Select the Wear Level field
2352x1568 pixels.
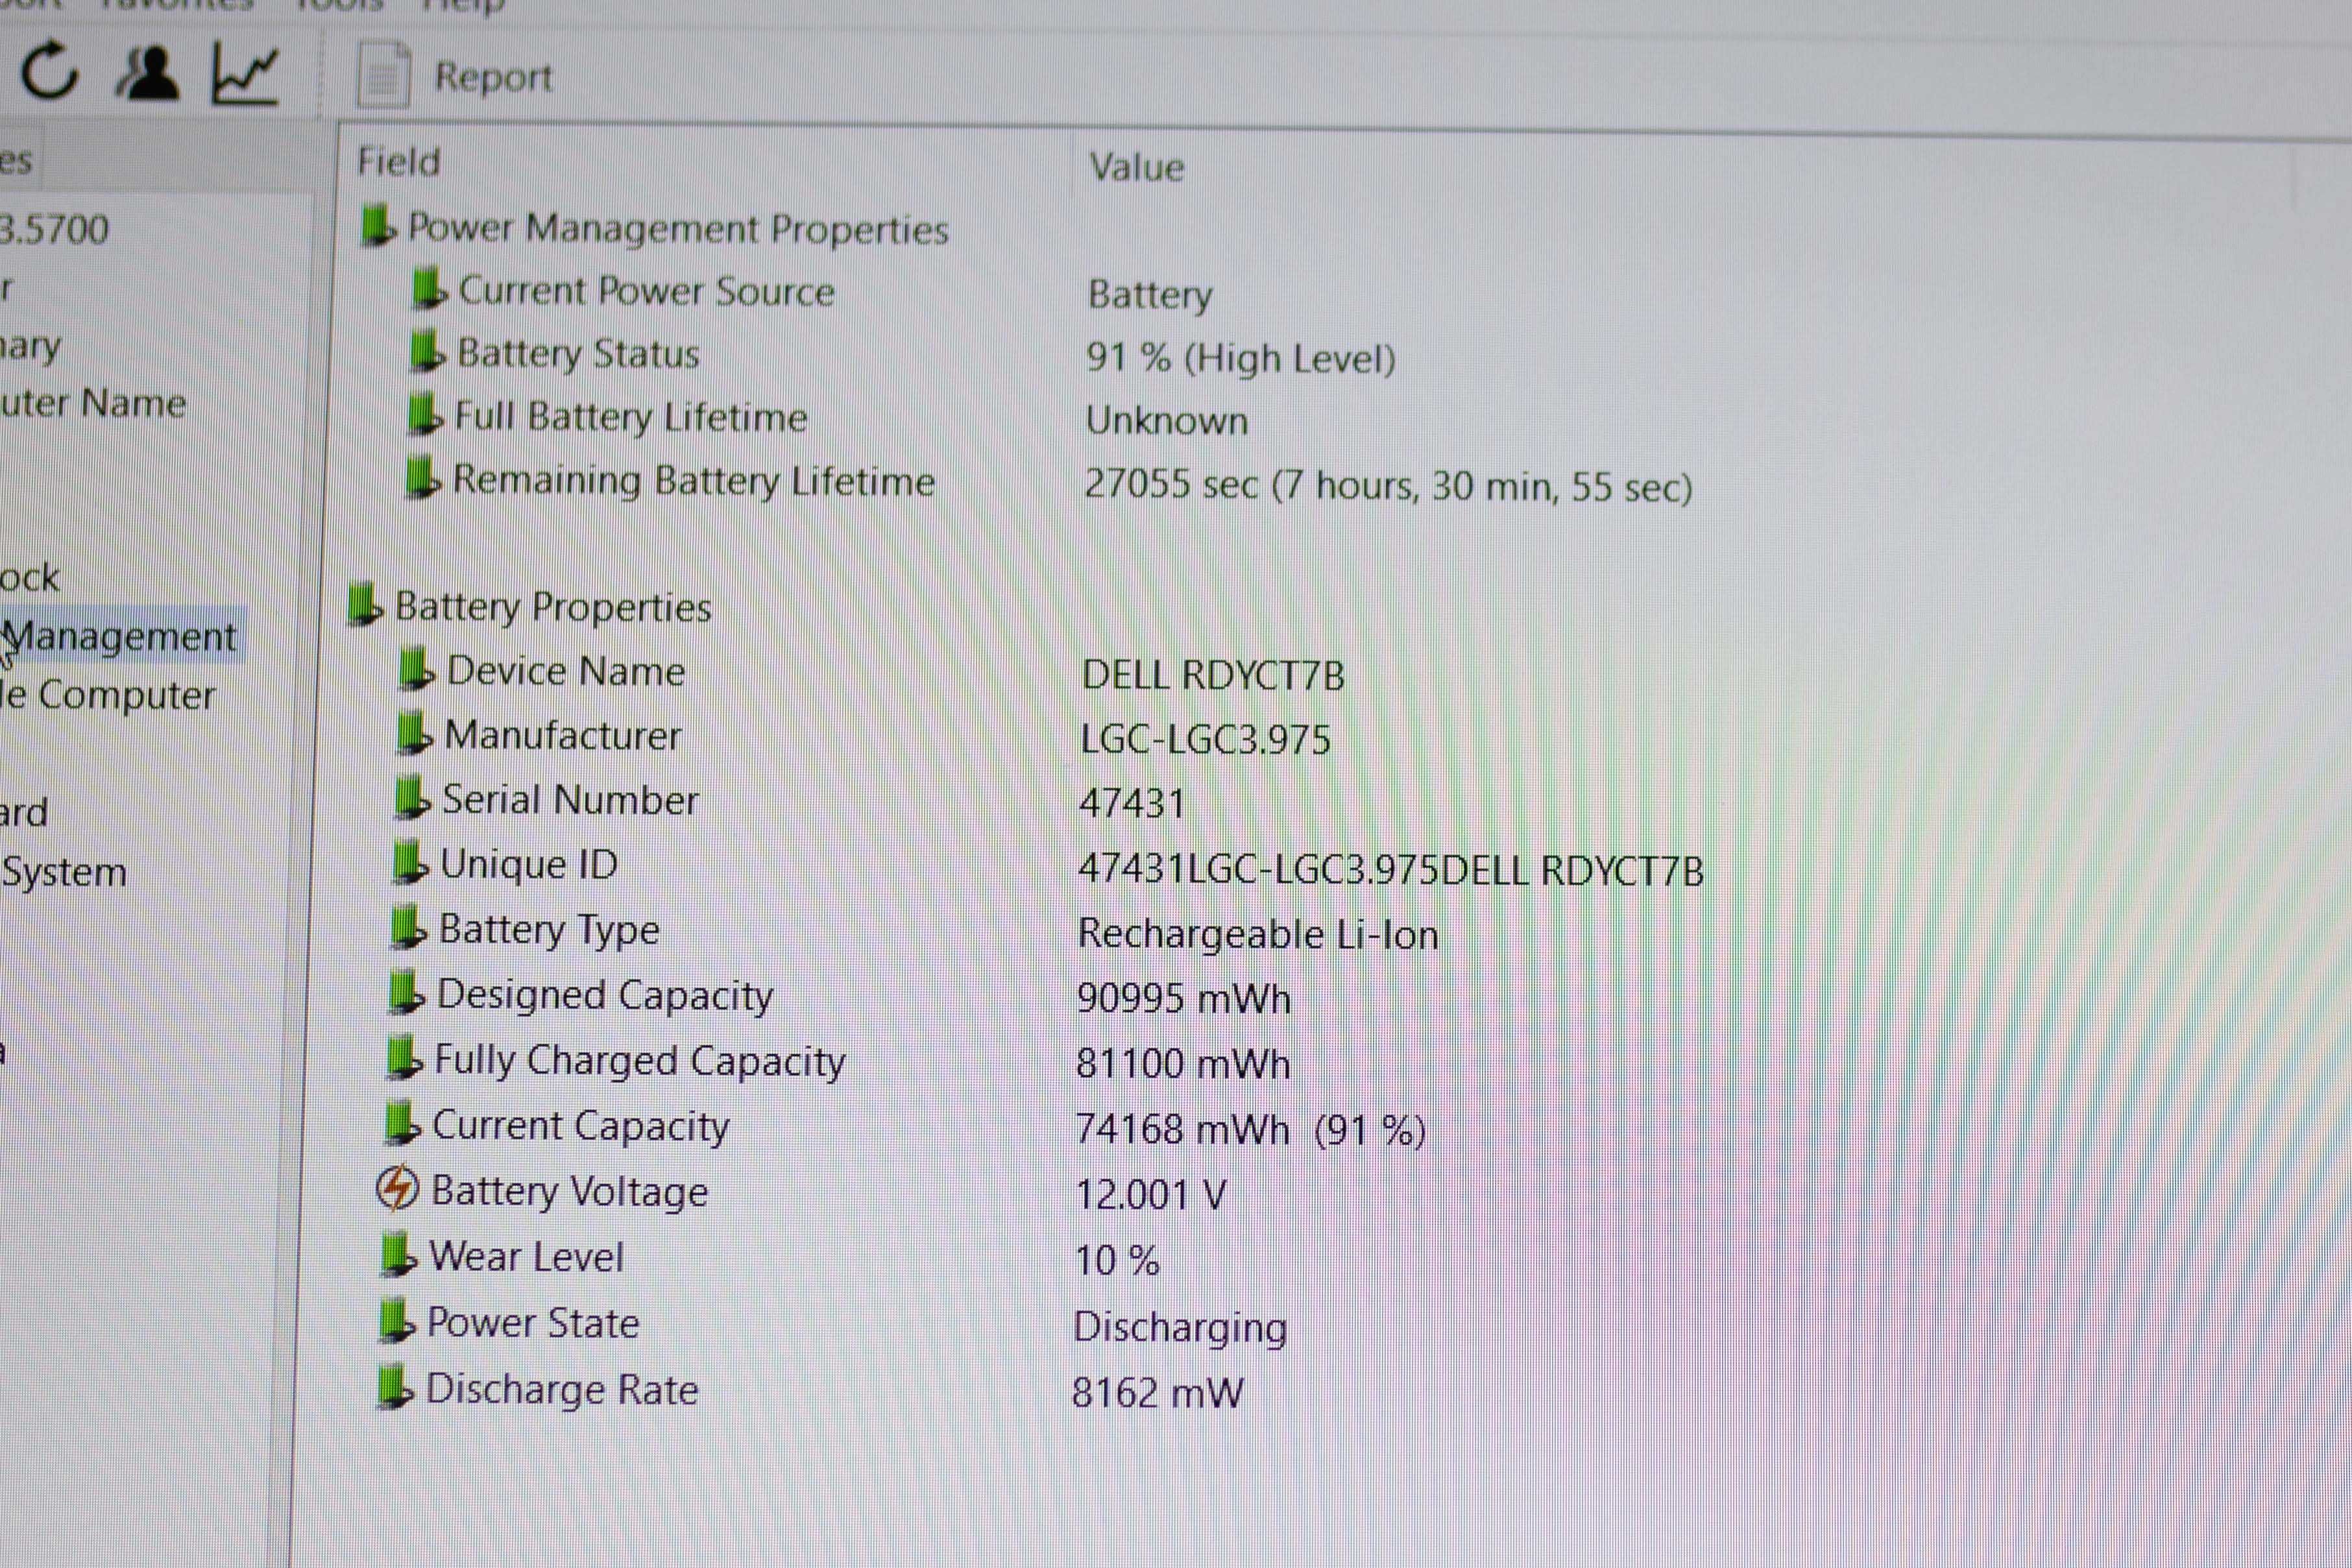tap(526, 1257)
